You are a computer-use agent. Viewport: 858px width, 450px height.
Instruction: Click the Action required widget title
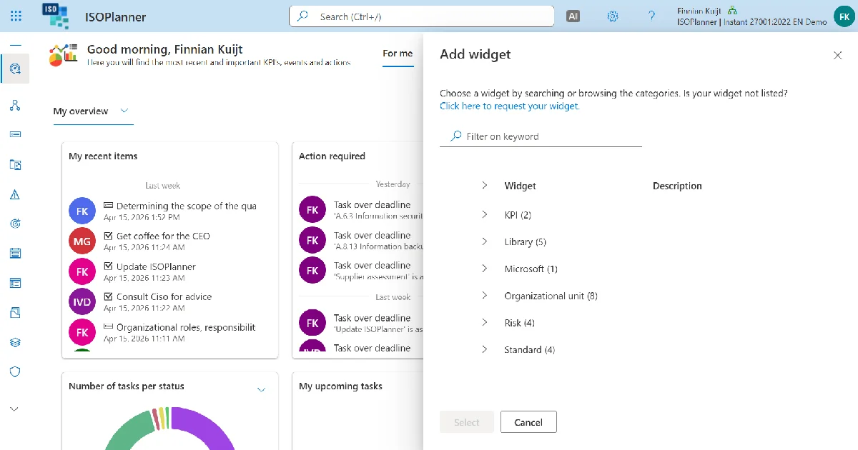click(332, 156)
